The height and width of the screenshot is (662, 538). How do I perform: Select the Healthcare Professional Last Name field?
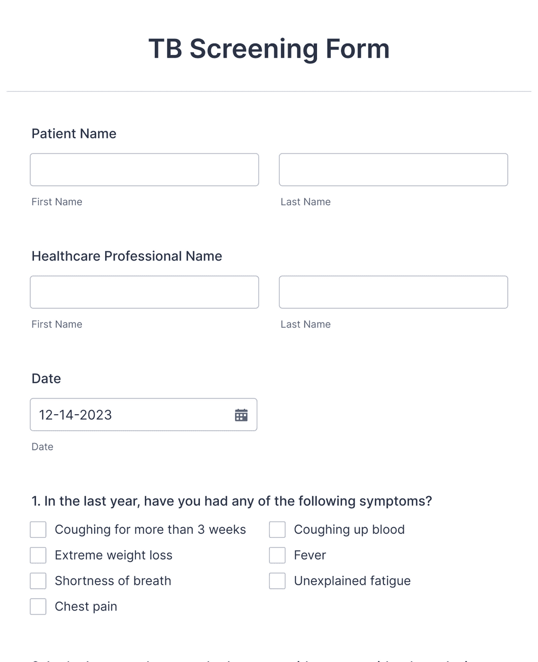tap(393, 292)
